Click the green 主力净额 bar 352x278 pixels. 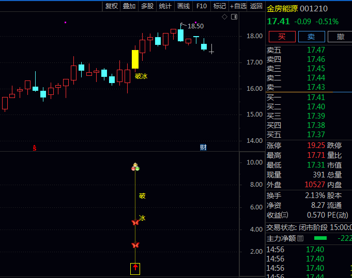[x=320, y=238]
